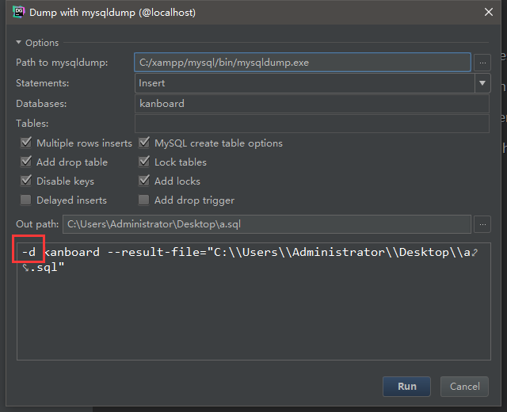Enable Add drop trigger option
The image size is (507, 412).
coord(144,200)
